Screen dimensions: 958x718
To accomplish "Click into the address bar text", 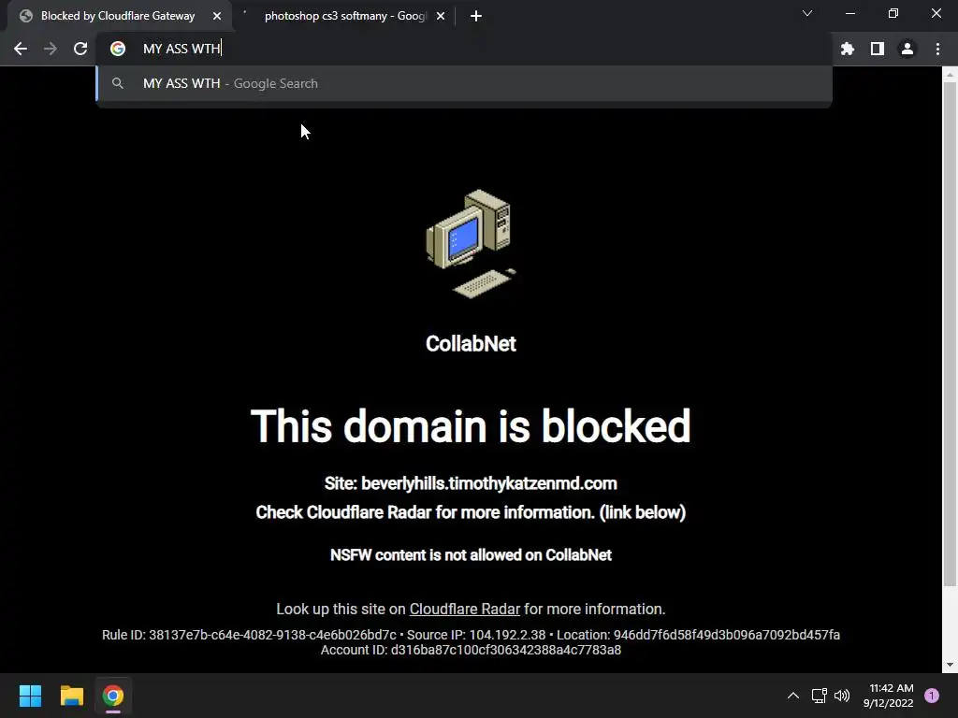I will click(182, 49).
